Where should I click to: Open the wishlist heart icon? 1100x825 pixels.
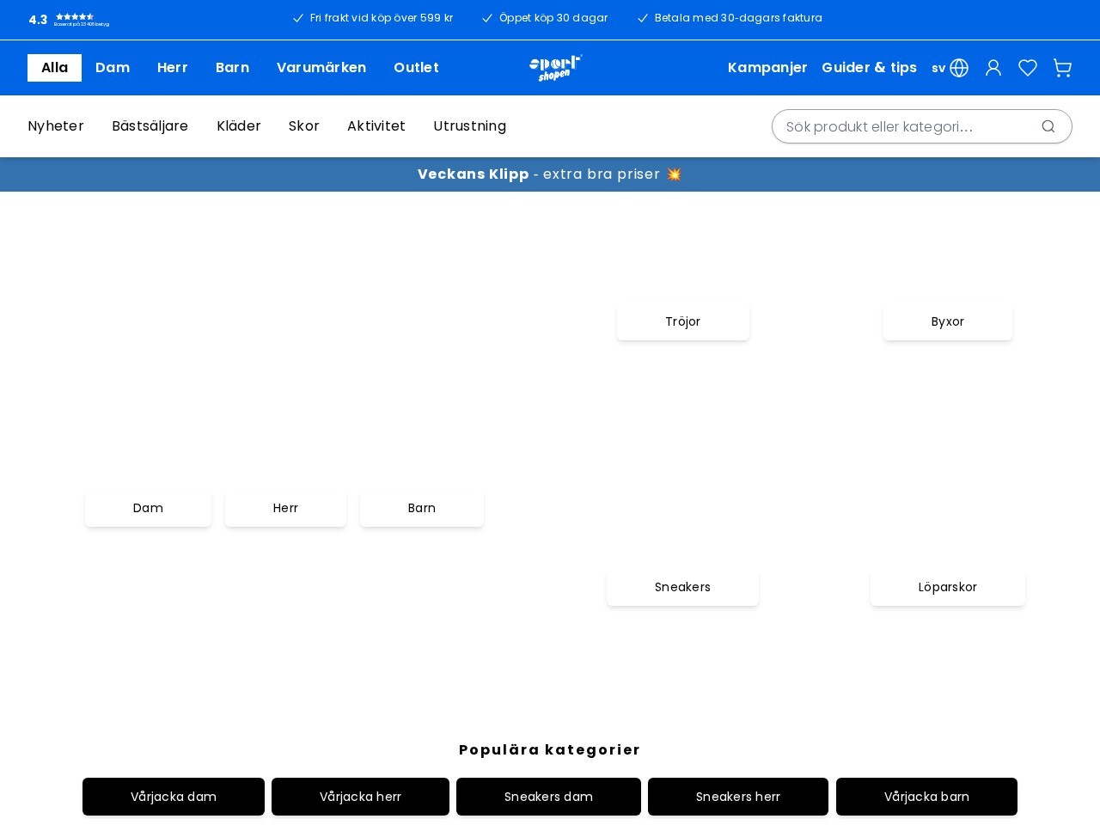coord(1028,68)
